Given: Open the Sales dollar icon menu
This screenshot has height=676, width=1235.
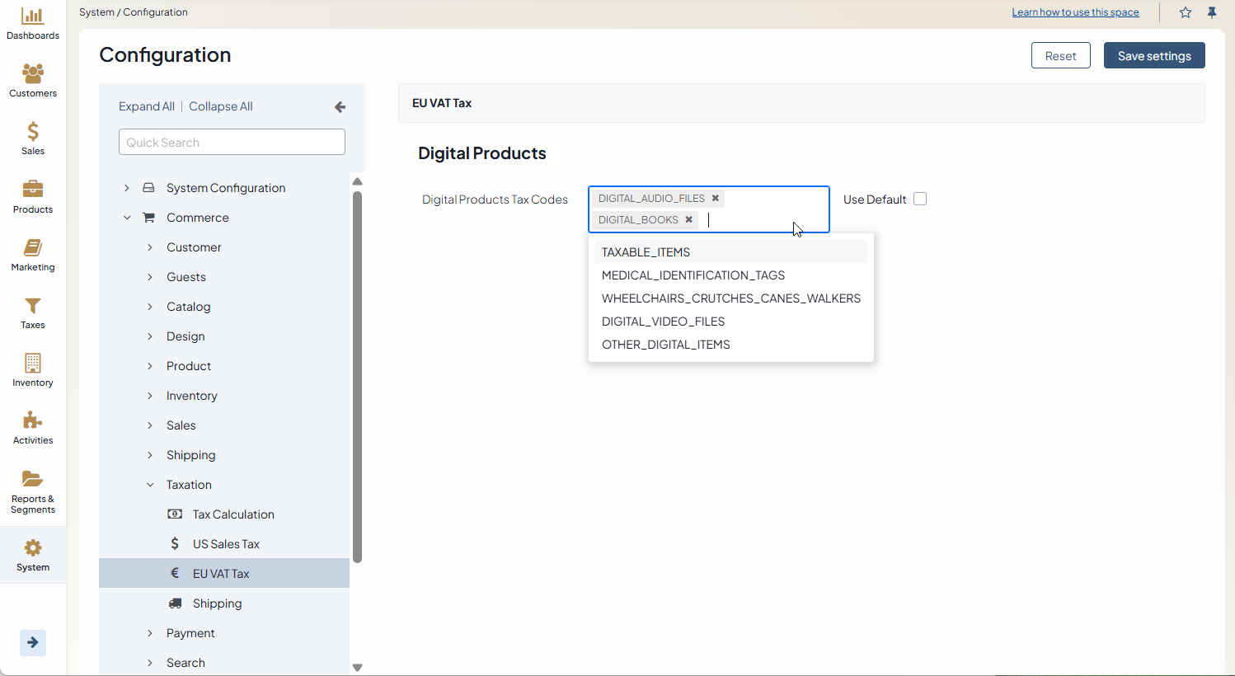Looking at the screenshot, I should pos(33,138).
